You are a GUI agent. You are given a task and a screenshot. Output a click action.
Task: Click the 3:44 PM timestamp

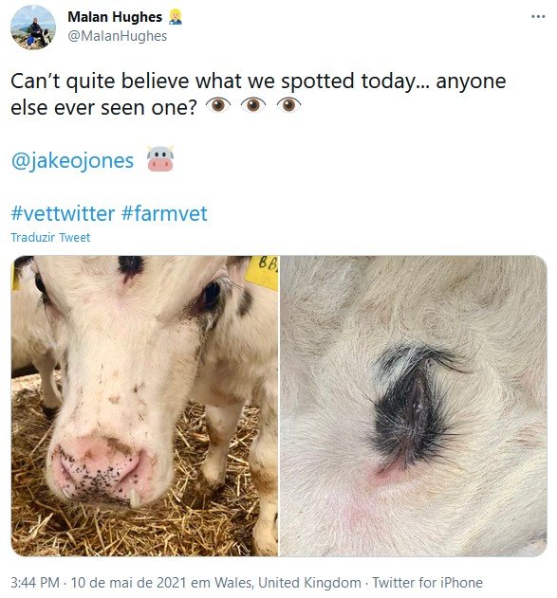(x=35, y=583)
